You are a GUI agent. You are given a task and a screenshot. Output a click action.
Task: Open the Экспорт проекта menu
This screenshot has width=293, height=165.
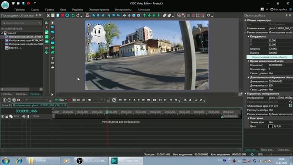99,10
